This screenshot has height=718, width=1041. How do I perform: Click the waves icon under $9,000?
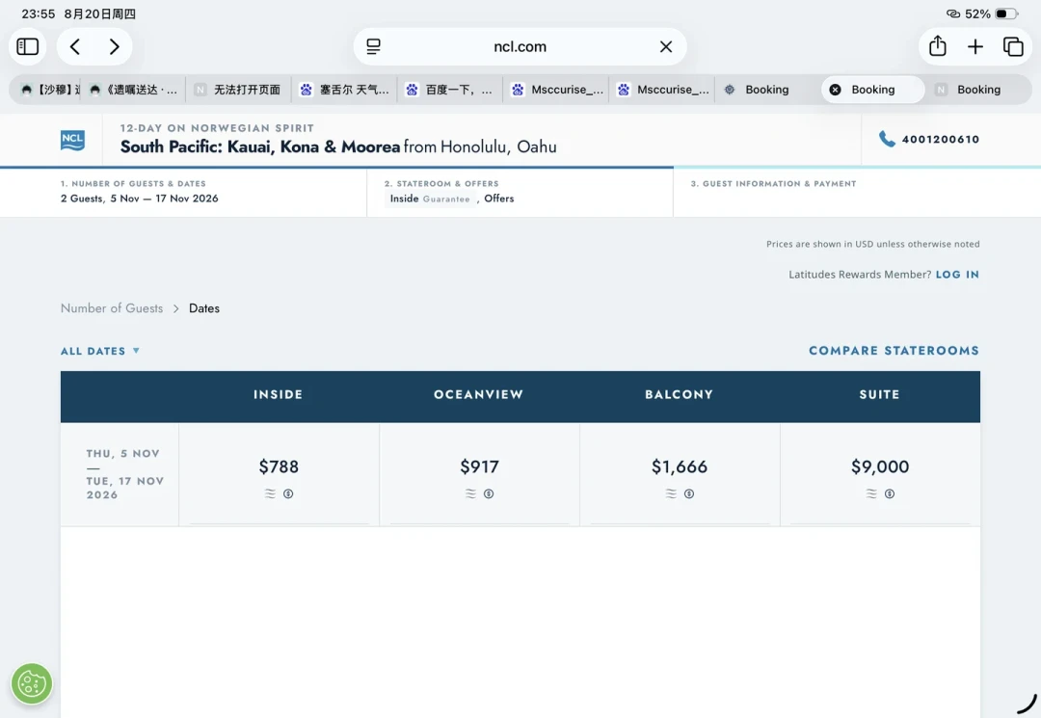pos(871,493)
